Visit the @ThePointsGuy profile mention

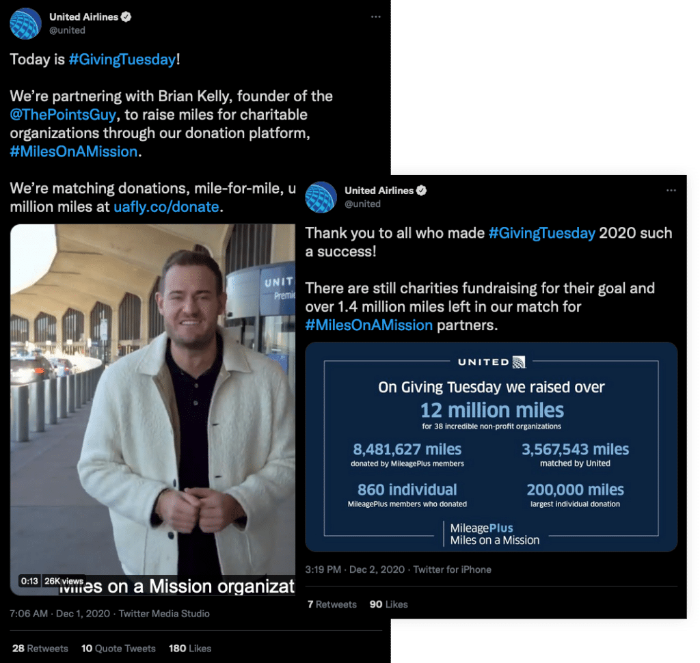[x=63, y=115]
